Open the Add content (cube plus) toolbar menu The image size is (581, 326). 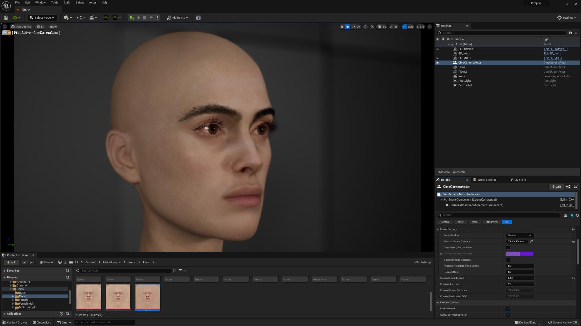tap(68, 18)
